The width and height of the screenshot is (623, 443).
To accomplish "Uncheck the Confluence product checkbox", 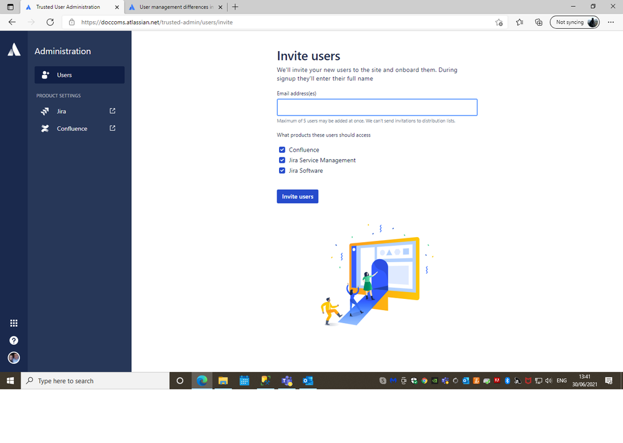I will pos(282,150).
